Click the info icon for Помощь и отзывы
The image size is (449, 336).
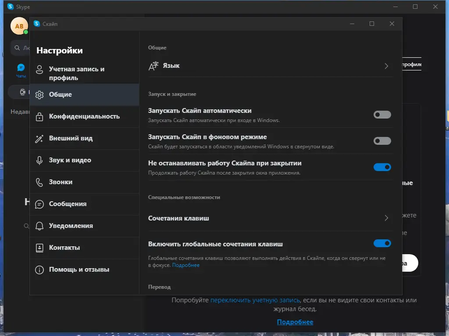point(39,269)
